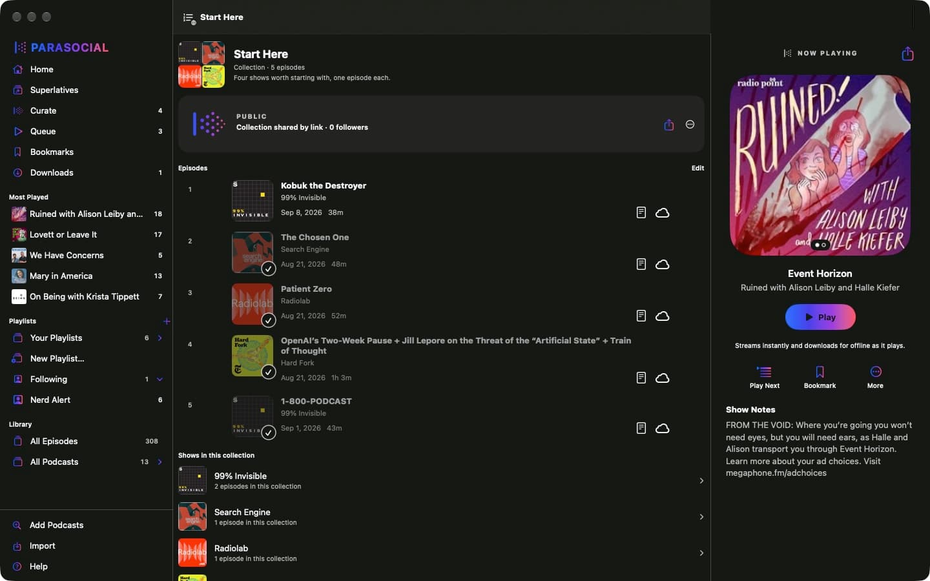Image resolution: width=930 pixels, height=581 pixels.
Task: Click Edit for the episodes list
Action: [697, 168]
